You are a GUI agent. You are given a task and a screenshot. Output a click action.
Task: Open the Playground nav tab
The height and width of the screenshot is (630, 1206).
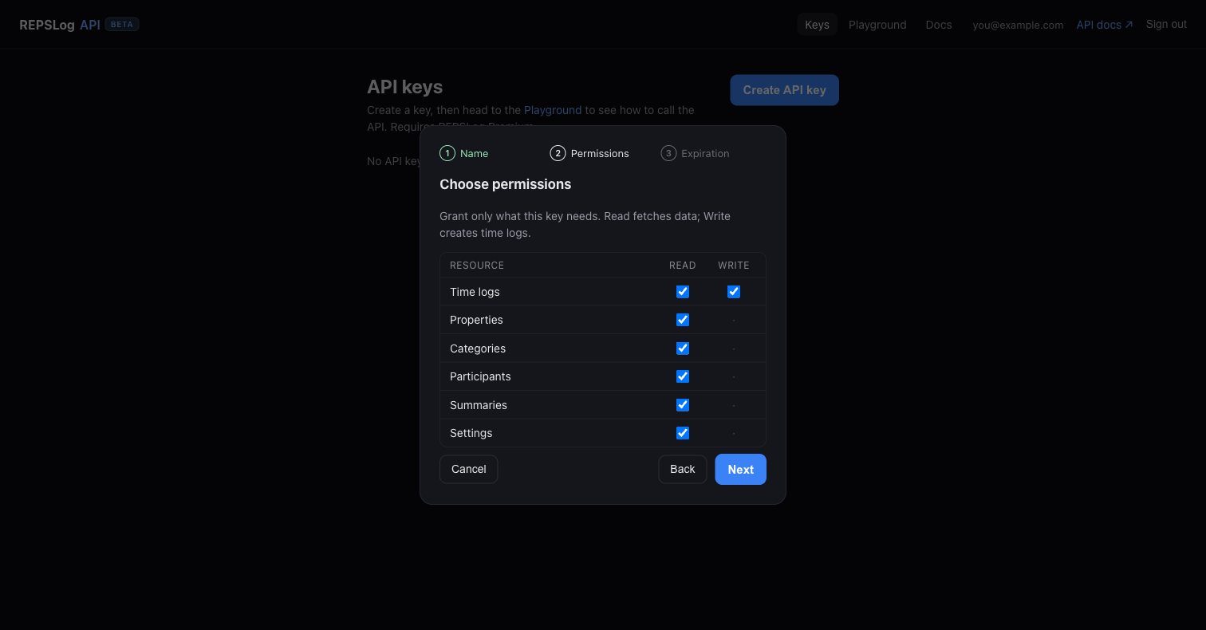[877, 25]
